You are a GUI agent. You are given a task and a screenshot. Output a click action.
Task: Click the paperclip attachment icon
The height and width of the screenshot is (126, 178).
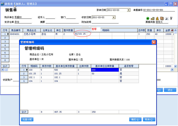pyautogui.click(x=171, y=18)
